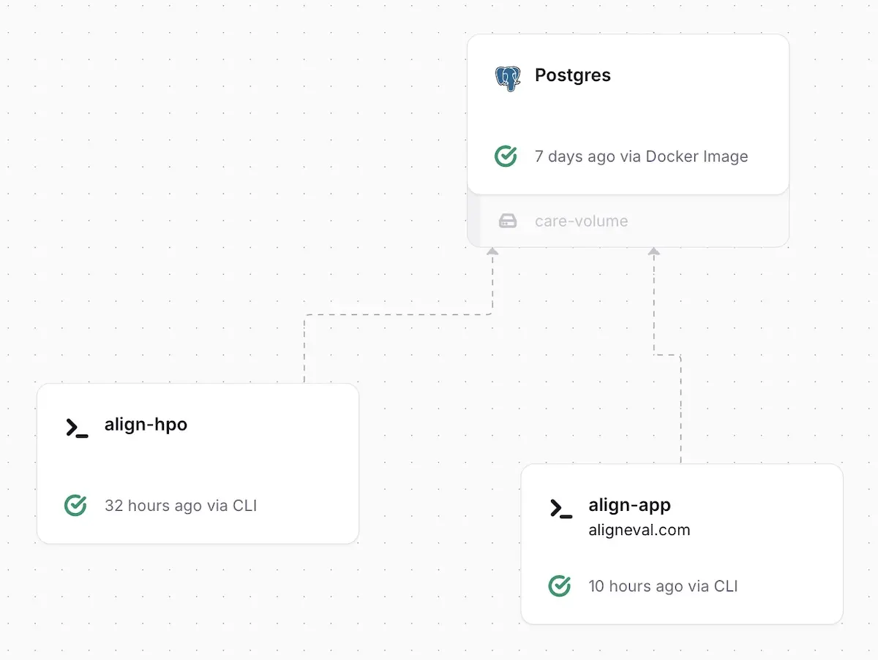Click the align-app terminal prompt icon
Viewport: 878px width, 660px height.
(x=561, y=509)
